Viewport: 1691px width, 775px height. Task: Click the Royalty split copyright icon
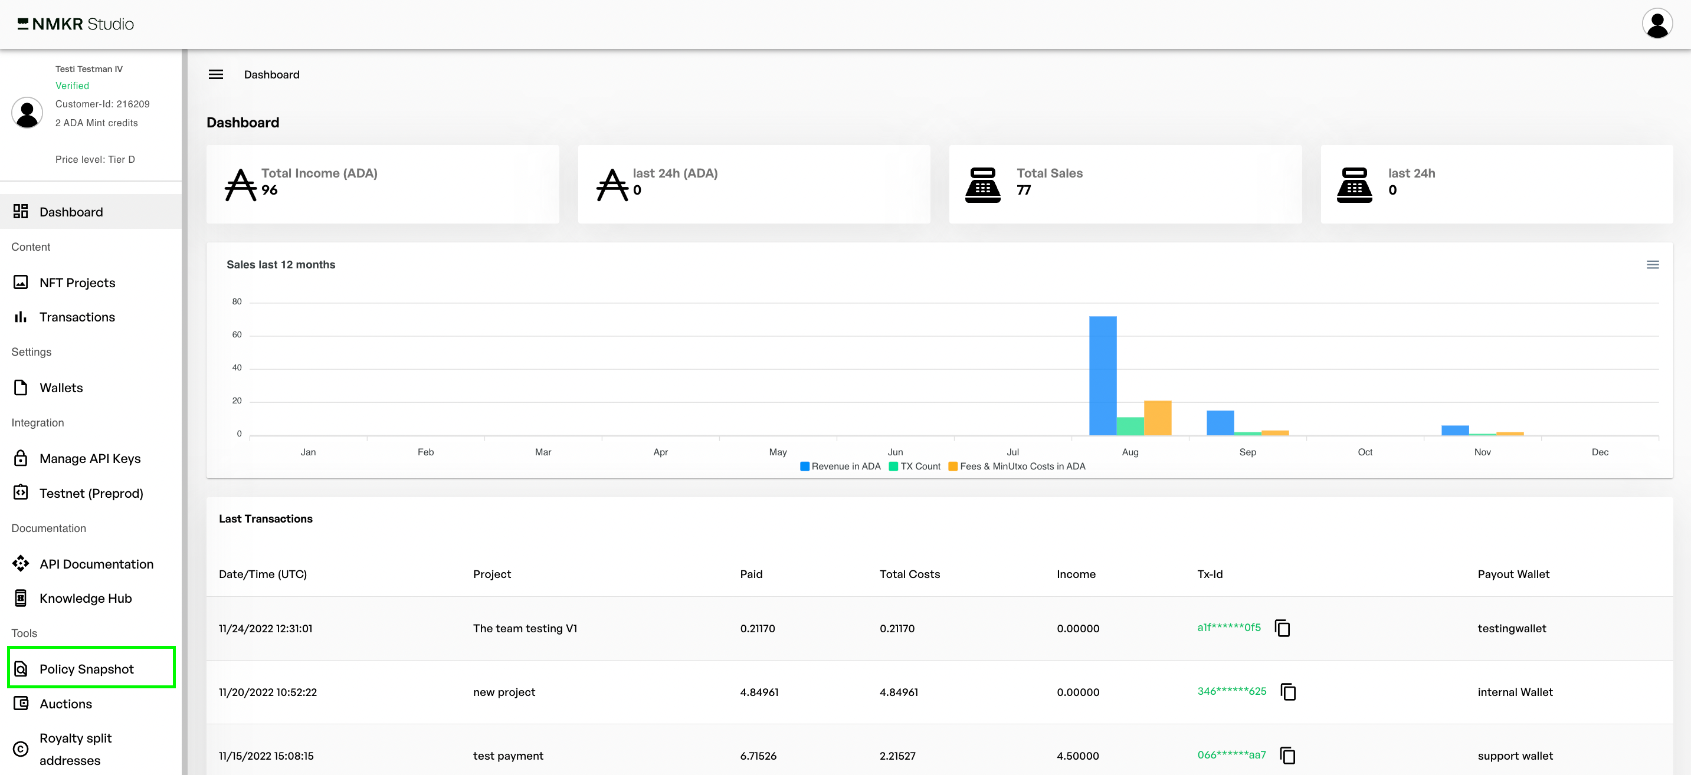pos(21,748)
